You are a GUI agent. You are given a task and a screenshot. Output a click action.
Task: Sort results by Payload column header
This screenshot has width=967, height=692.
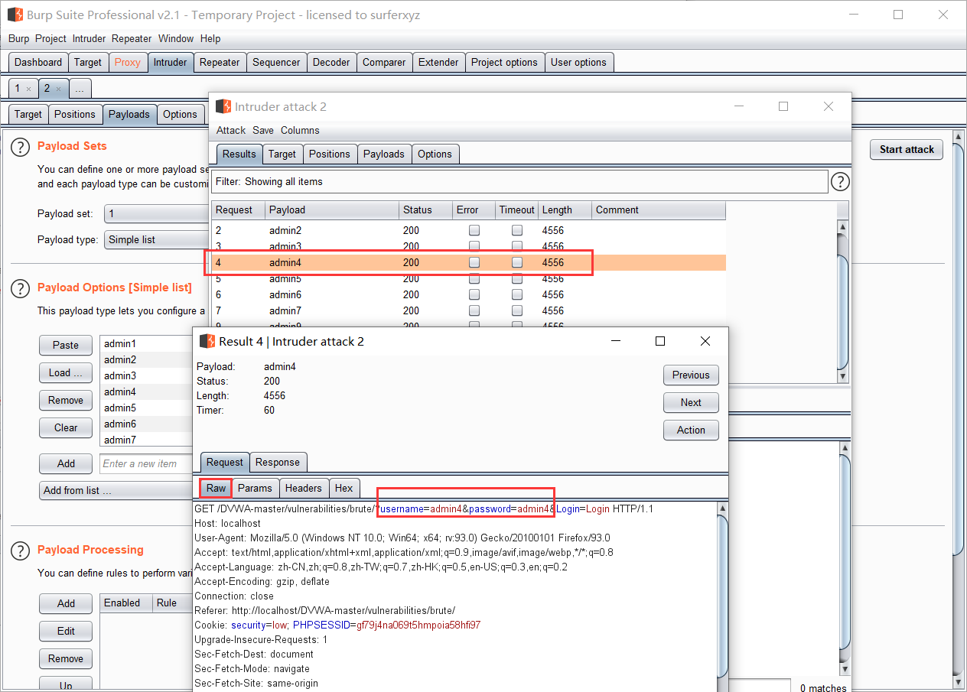tap(332, 210)
